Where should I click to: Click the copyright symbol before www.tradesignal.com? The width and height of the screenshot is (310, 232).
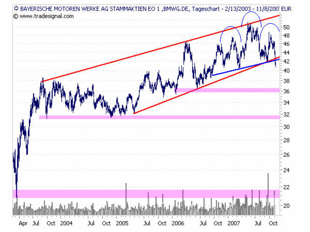point(15,16)
